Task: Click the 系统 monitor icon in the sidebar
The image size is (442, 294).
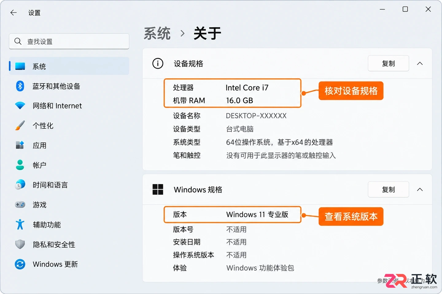Action: 20,66
